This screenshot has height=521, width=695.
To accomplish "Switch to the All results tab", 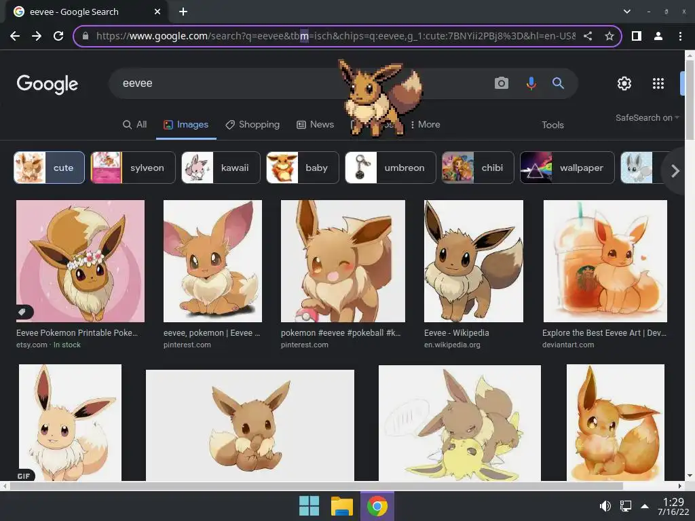I will click(135, 125).
